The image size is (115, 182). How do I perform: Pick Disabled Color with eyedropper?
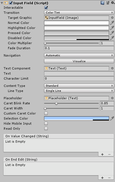pos(112,38)
